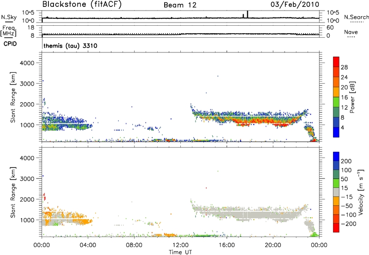Click the gray segment of the Velocity colorbar

336,192
